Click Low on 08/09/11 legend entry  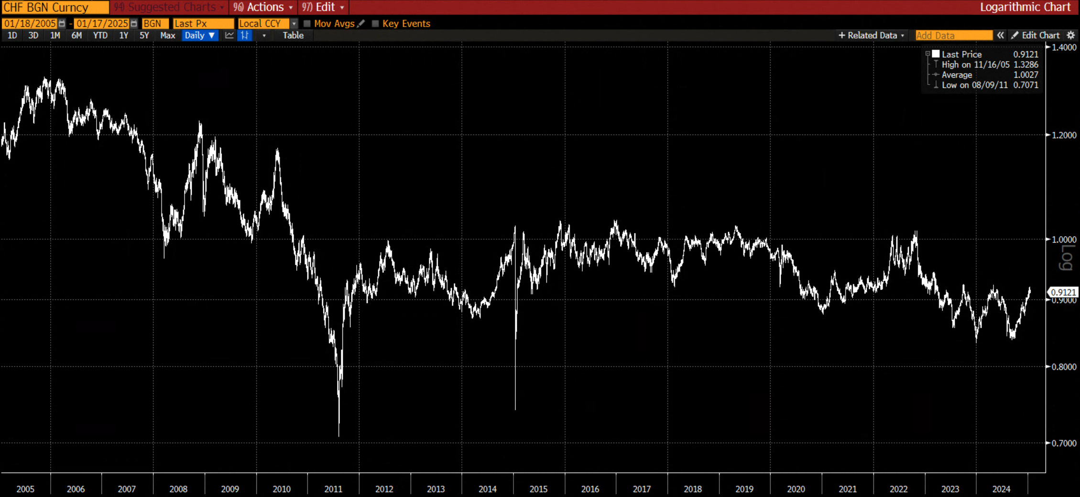click(974, 85)
